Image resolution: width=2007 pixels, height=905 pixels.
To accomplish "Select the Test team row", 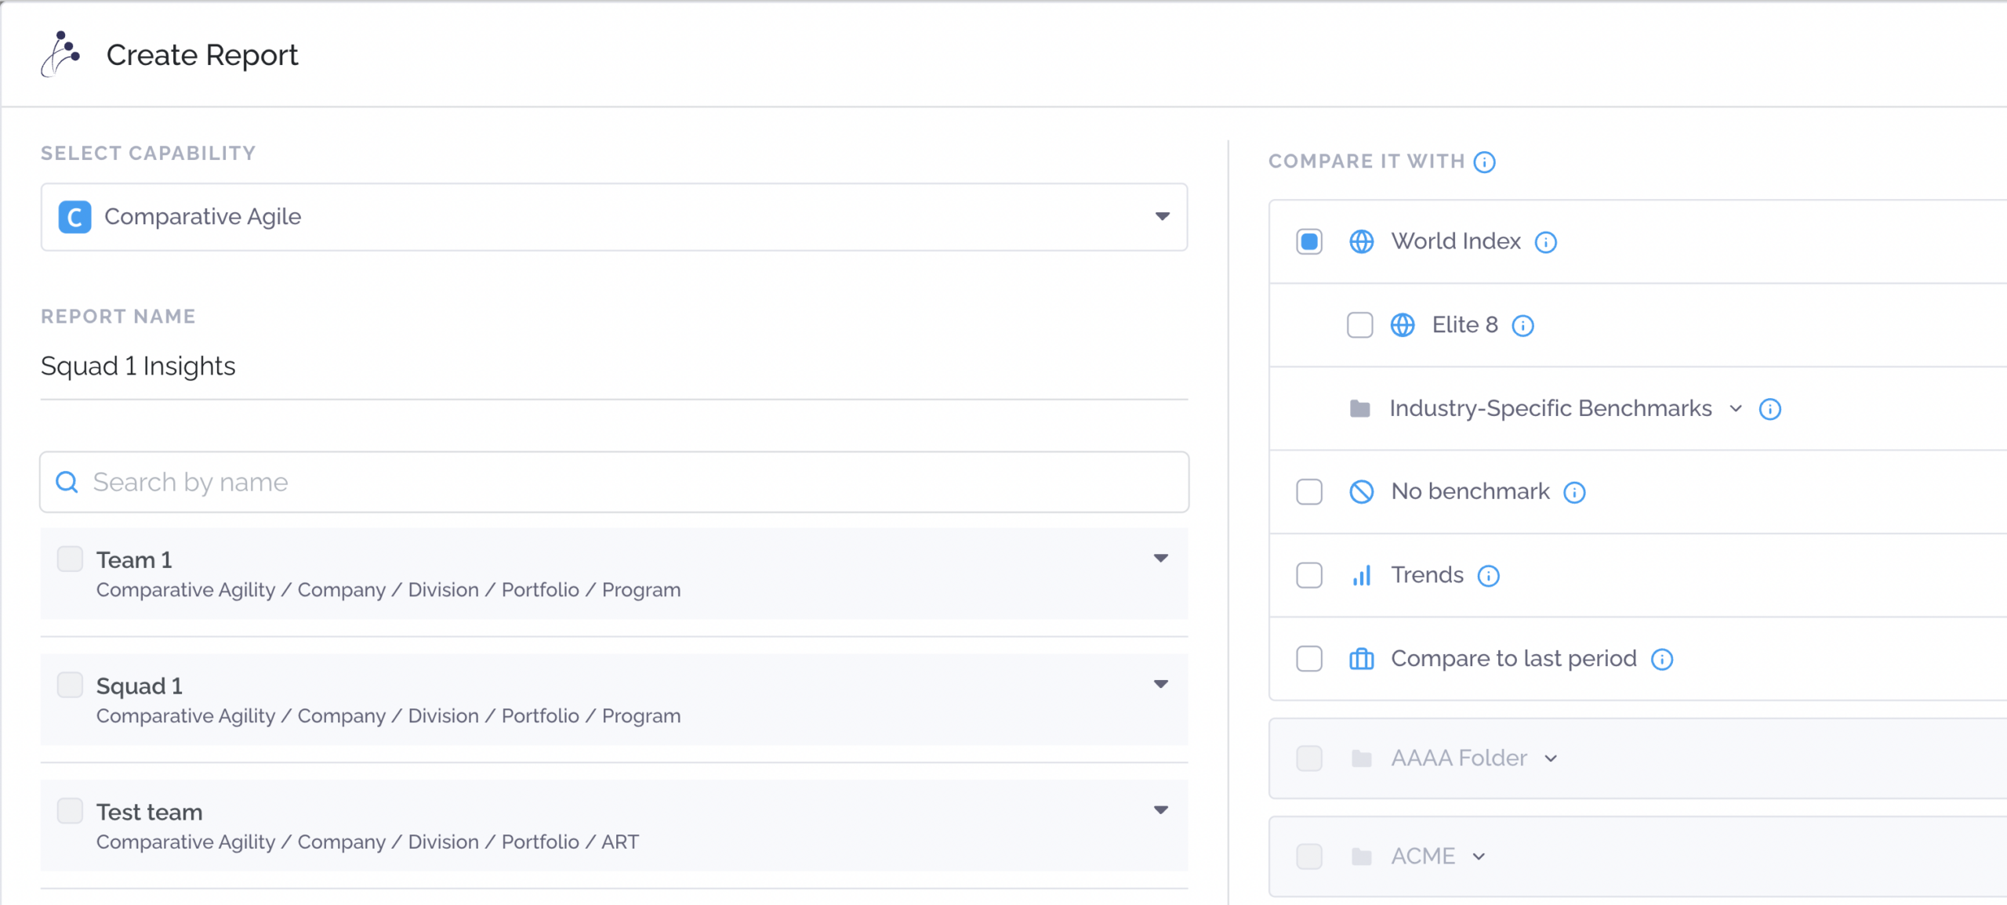I will coord(149,813).
